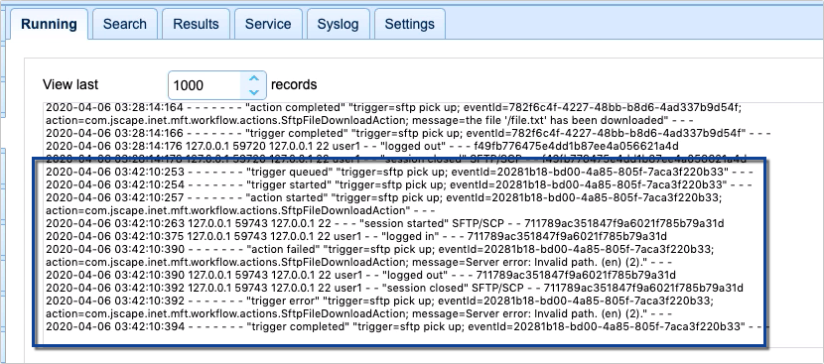
Task: Increase the record count with the up arrow
Action: [x=254, y=78]
